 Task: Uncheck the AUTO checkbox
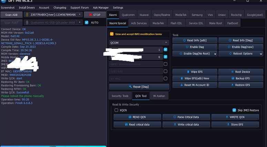pos(87,22)
